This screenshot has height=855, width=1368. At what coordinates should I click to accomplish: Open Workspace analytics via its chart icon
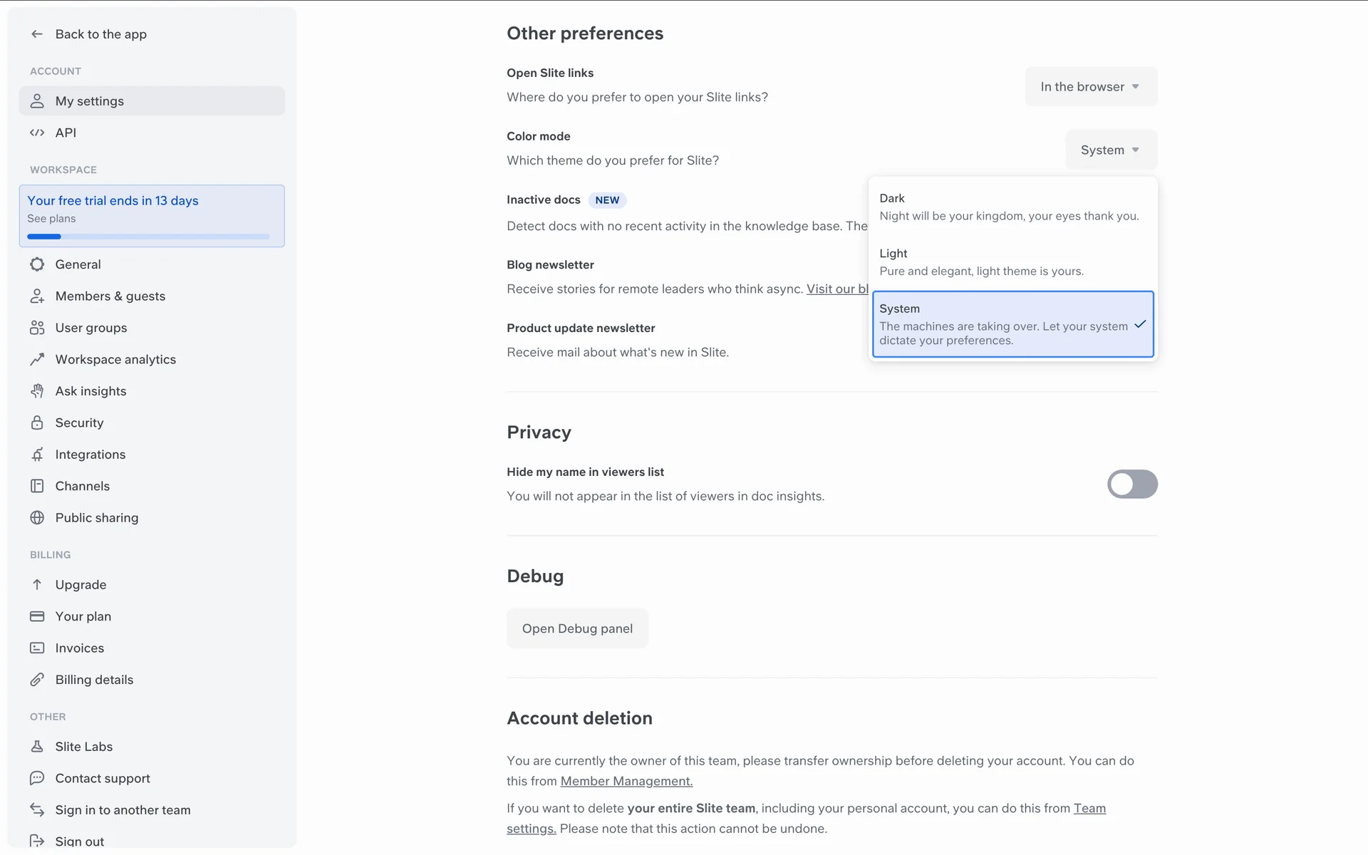click(37, 360)
